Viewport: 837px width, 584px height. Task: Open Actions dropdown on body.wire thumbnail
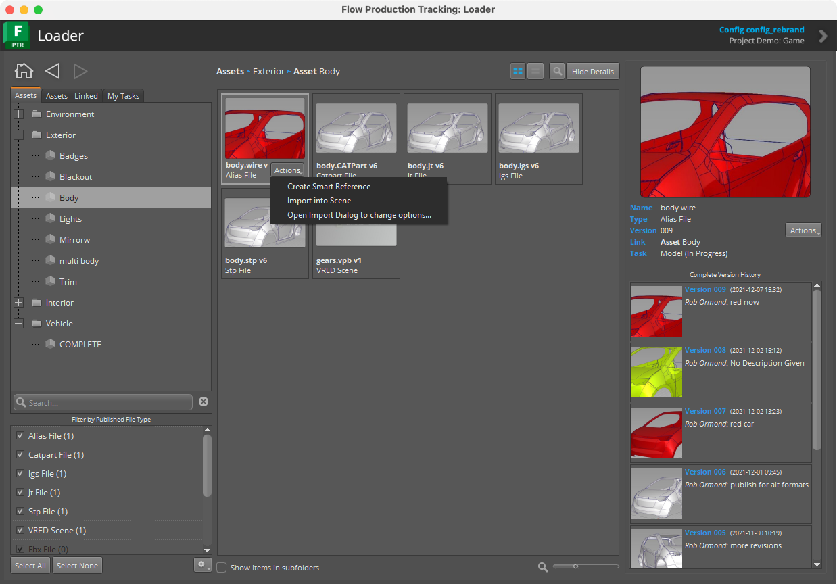tap(288, 170)
